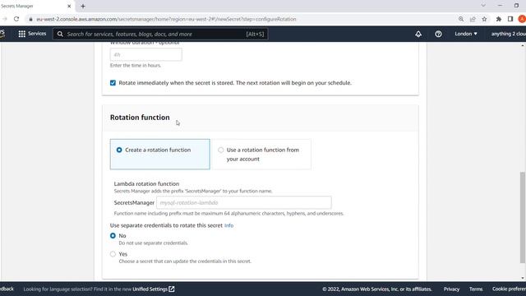Screen dimensions: 526x296
Task: Open the Info link for separate credentials
Action: click(x=228, y=225)
